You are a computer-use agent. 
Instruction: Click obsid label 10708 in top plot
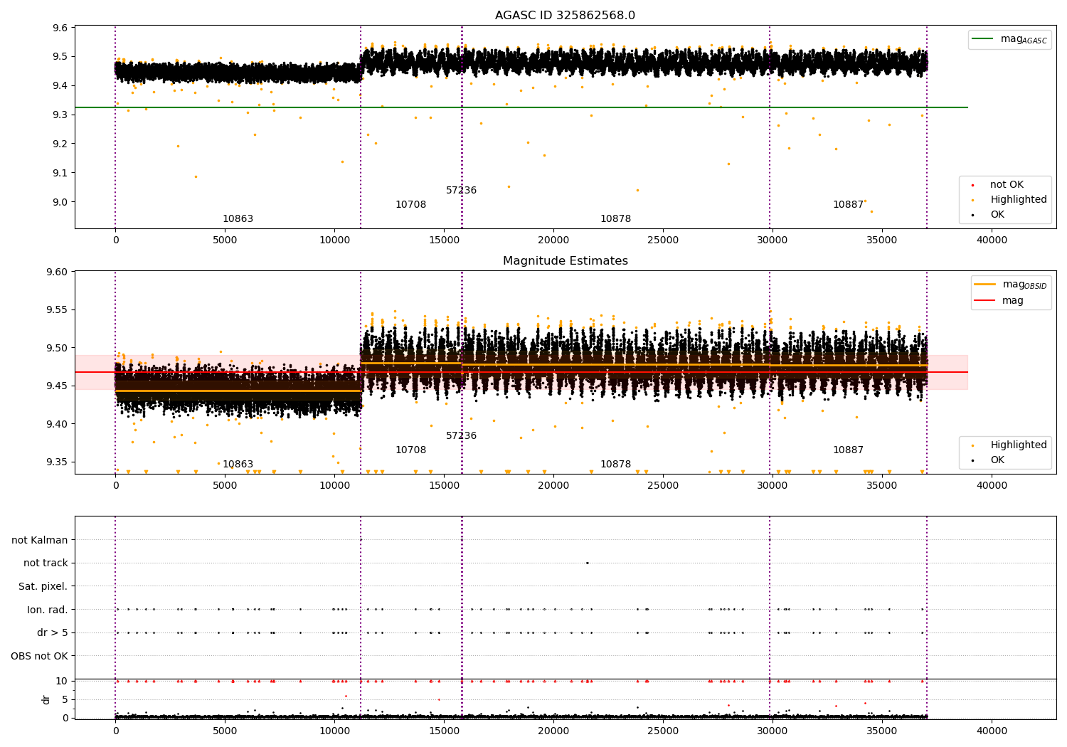(x=410, y=205)
